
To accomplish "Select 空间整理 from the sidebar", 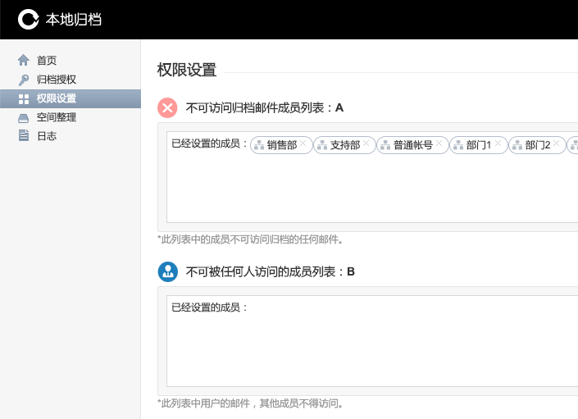I will click(56, 117).
